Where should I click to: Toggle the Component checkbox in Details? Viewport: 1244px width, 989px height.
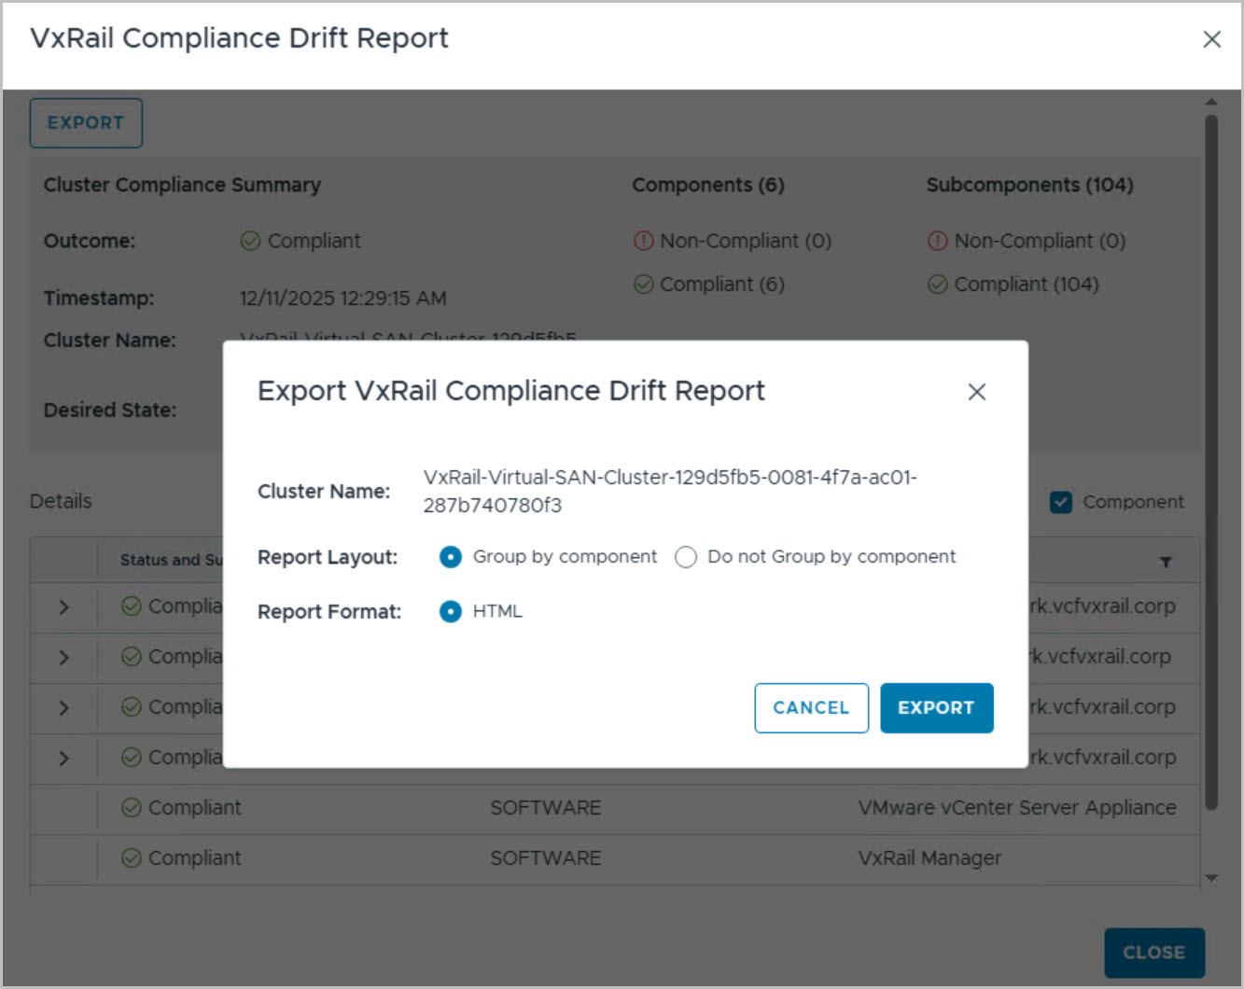click(1060, 502)
